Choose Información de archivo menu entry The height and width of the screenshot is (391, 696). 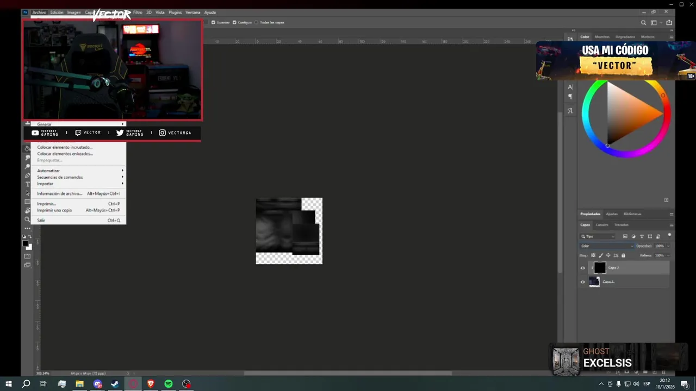coord(78,193)
